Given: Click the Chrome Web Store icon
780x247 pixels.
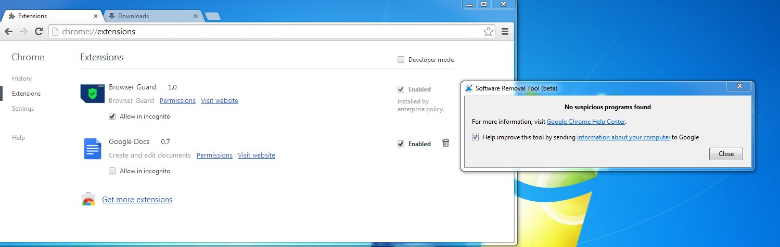Looking at the screenshot, I should [x=88, y=200].
